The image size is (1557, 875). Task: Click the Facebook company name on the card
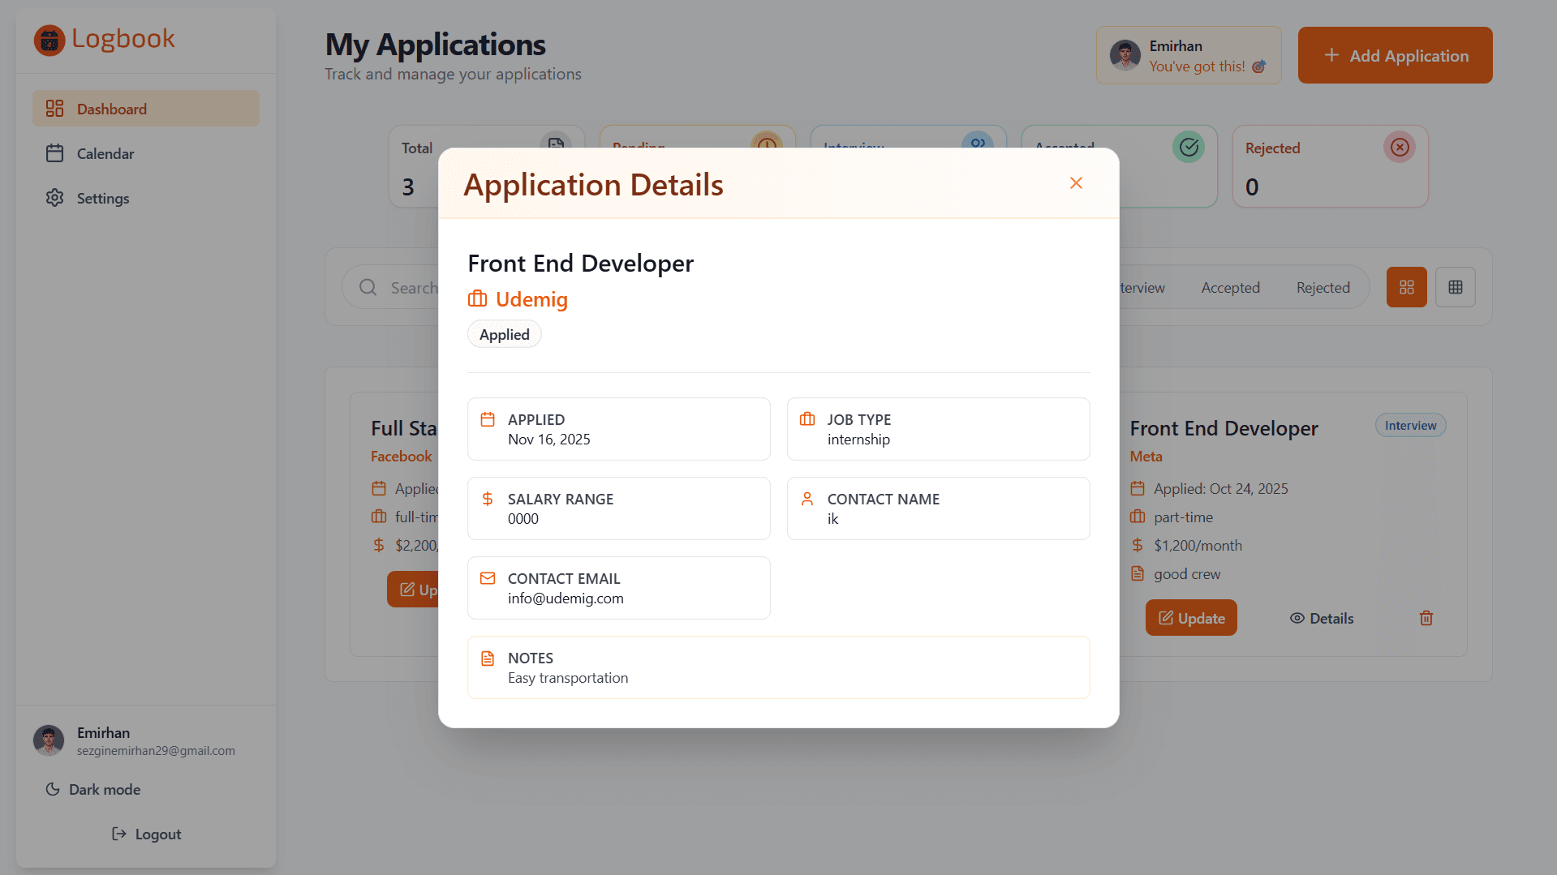401,457
